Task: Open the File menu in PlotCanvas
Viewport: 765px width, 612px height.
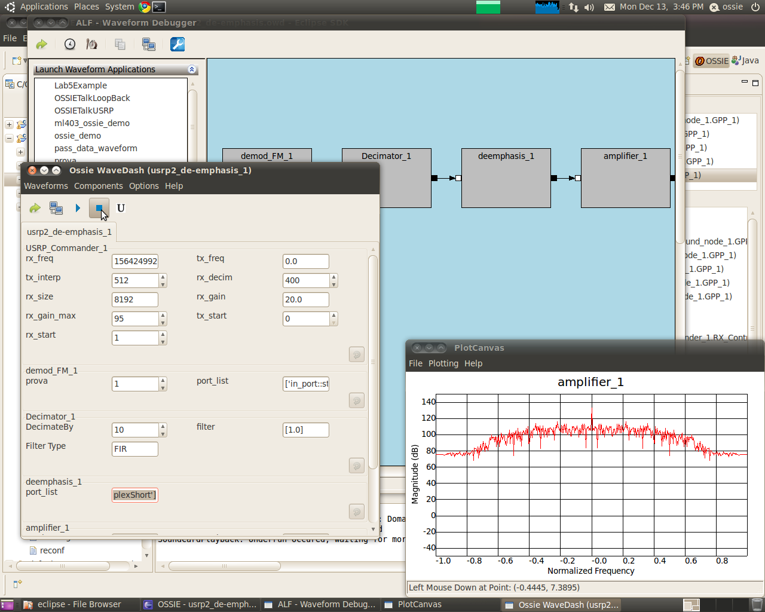Action: [415, 363]
